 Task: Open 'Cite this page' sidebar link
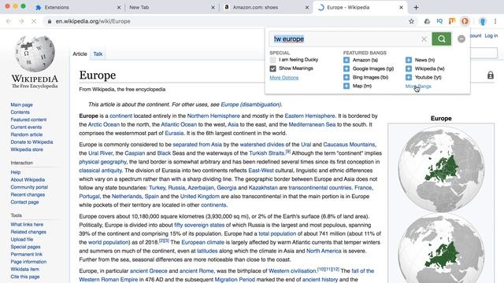point(25,277)
